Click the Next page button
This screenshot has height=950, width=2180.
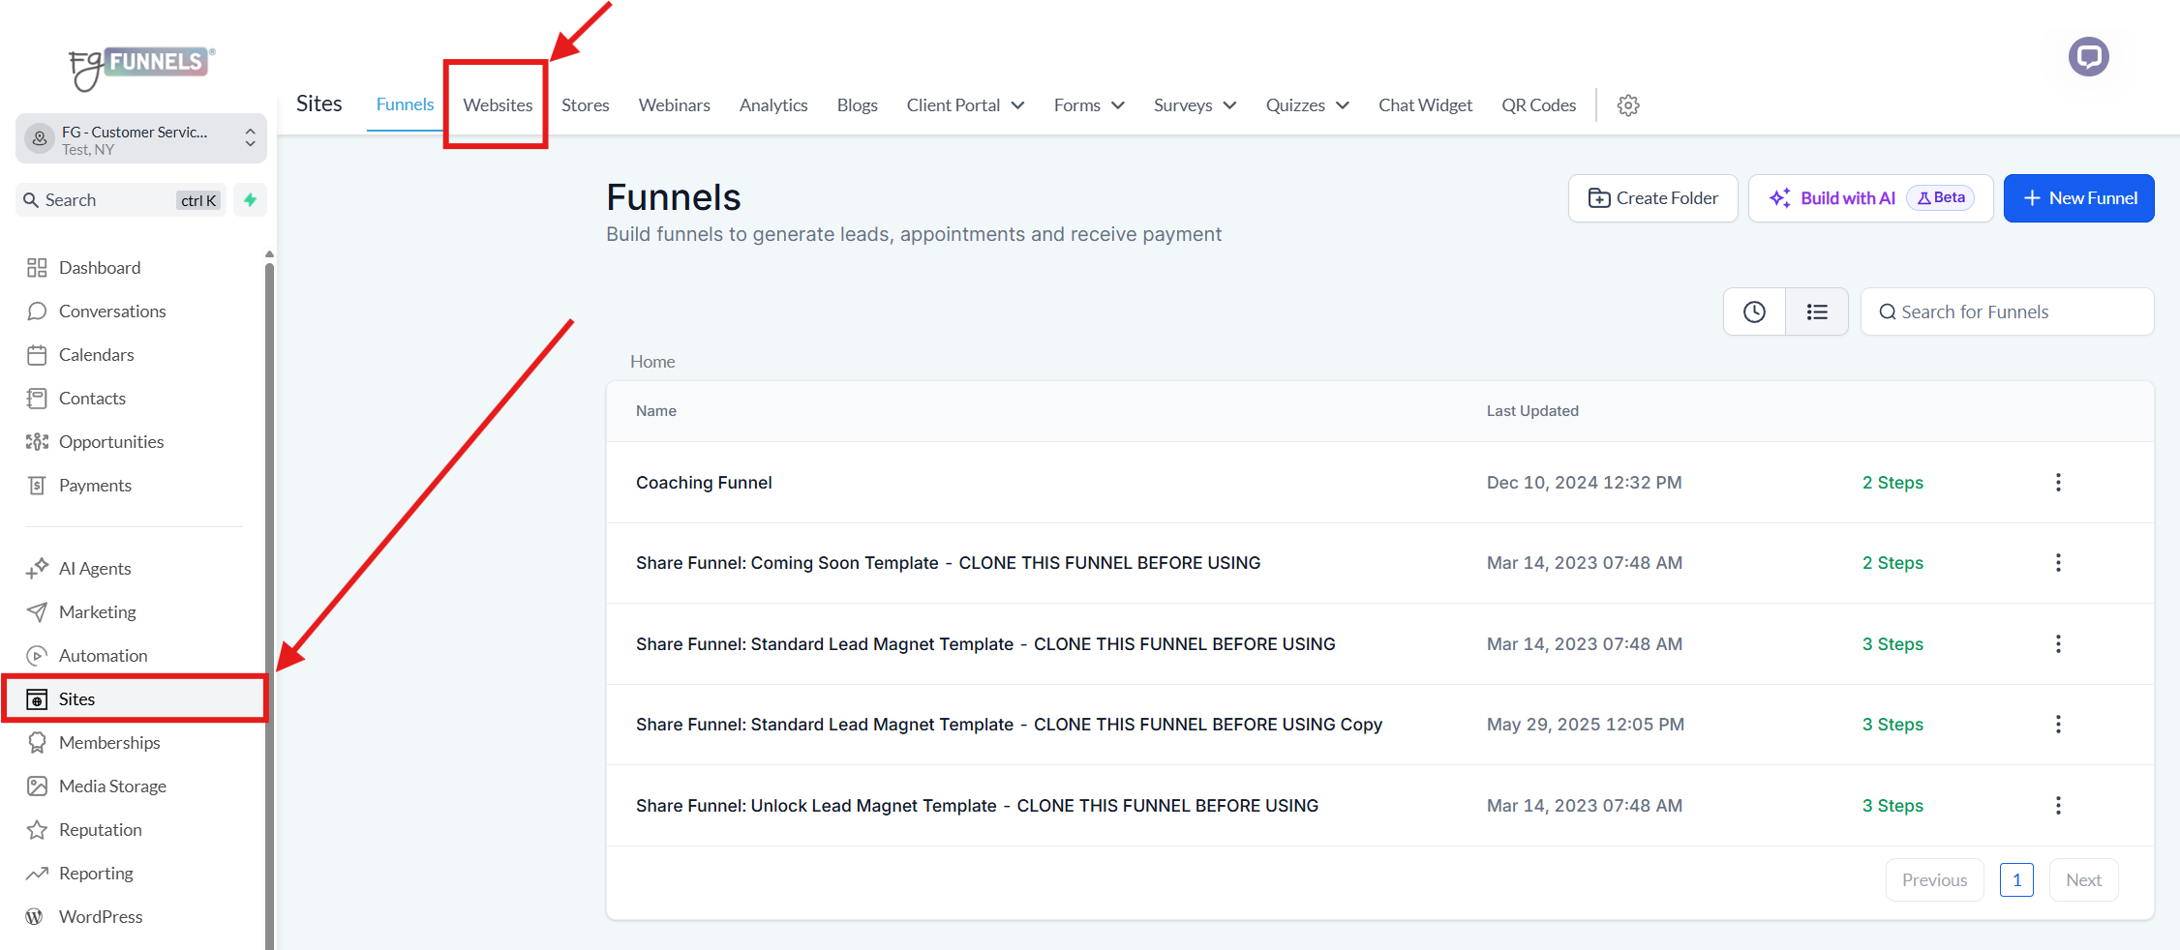pos(2083,880)
